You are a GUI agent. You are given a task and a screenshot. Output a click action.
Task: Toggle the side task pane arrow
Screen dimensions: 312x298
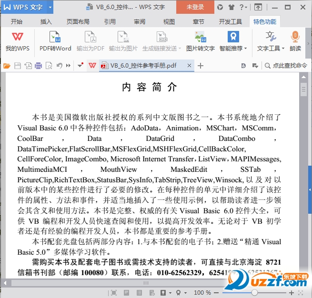pyautogui.click(x=310, y=189)
